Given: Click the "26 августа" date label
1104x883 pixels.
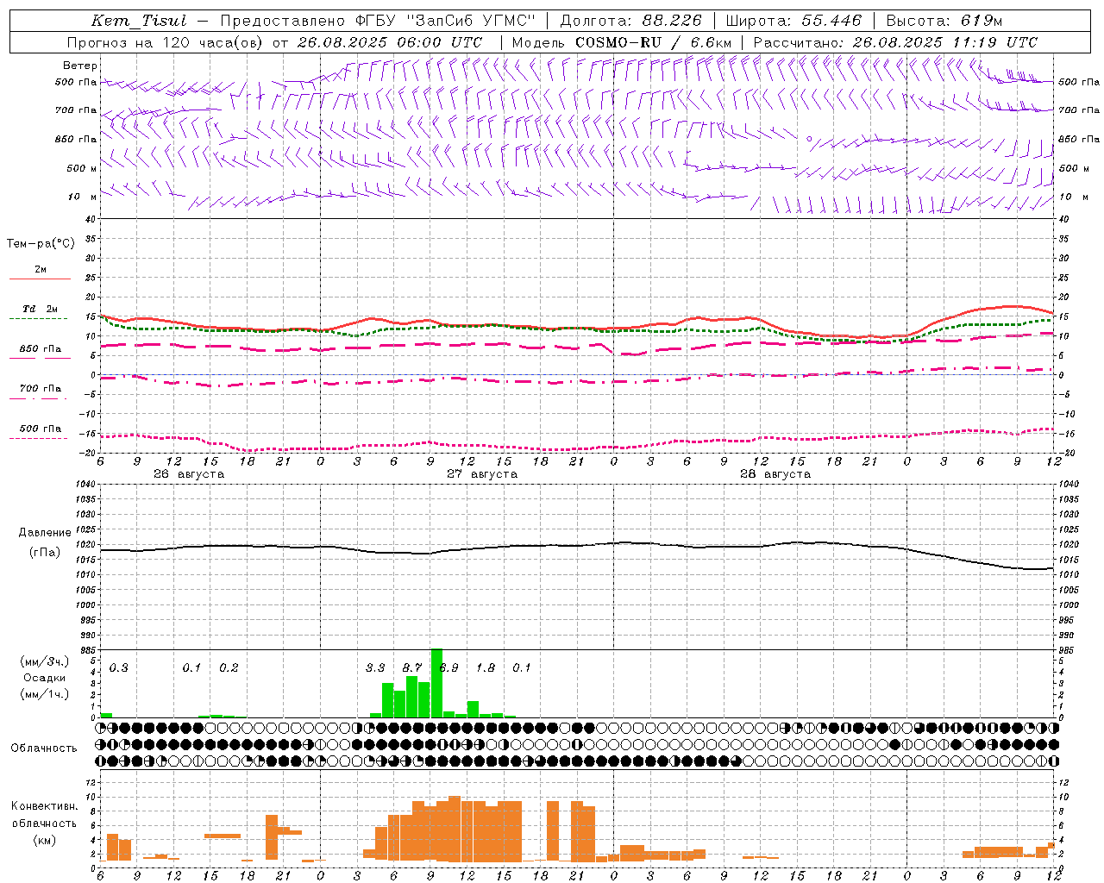Looking at the screenshot, I should pyautogui.click(x=189, y=474).
